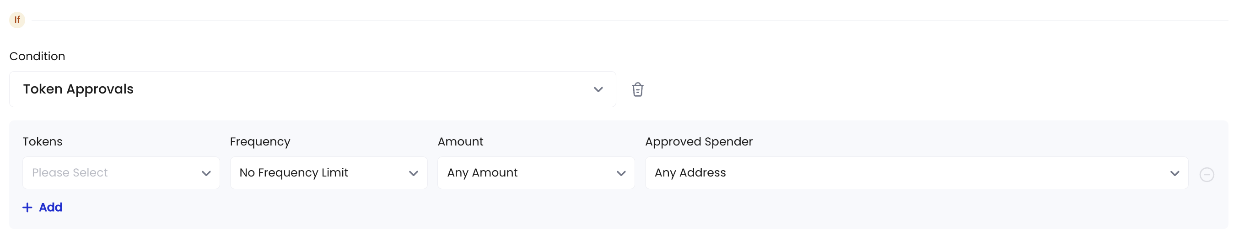This screenshot has width=1239, height=239.
Task: Click the chevron arrow in the Tokens field
Action: pyautogui.click(x=206, y=173)
